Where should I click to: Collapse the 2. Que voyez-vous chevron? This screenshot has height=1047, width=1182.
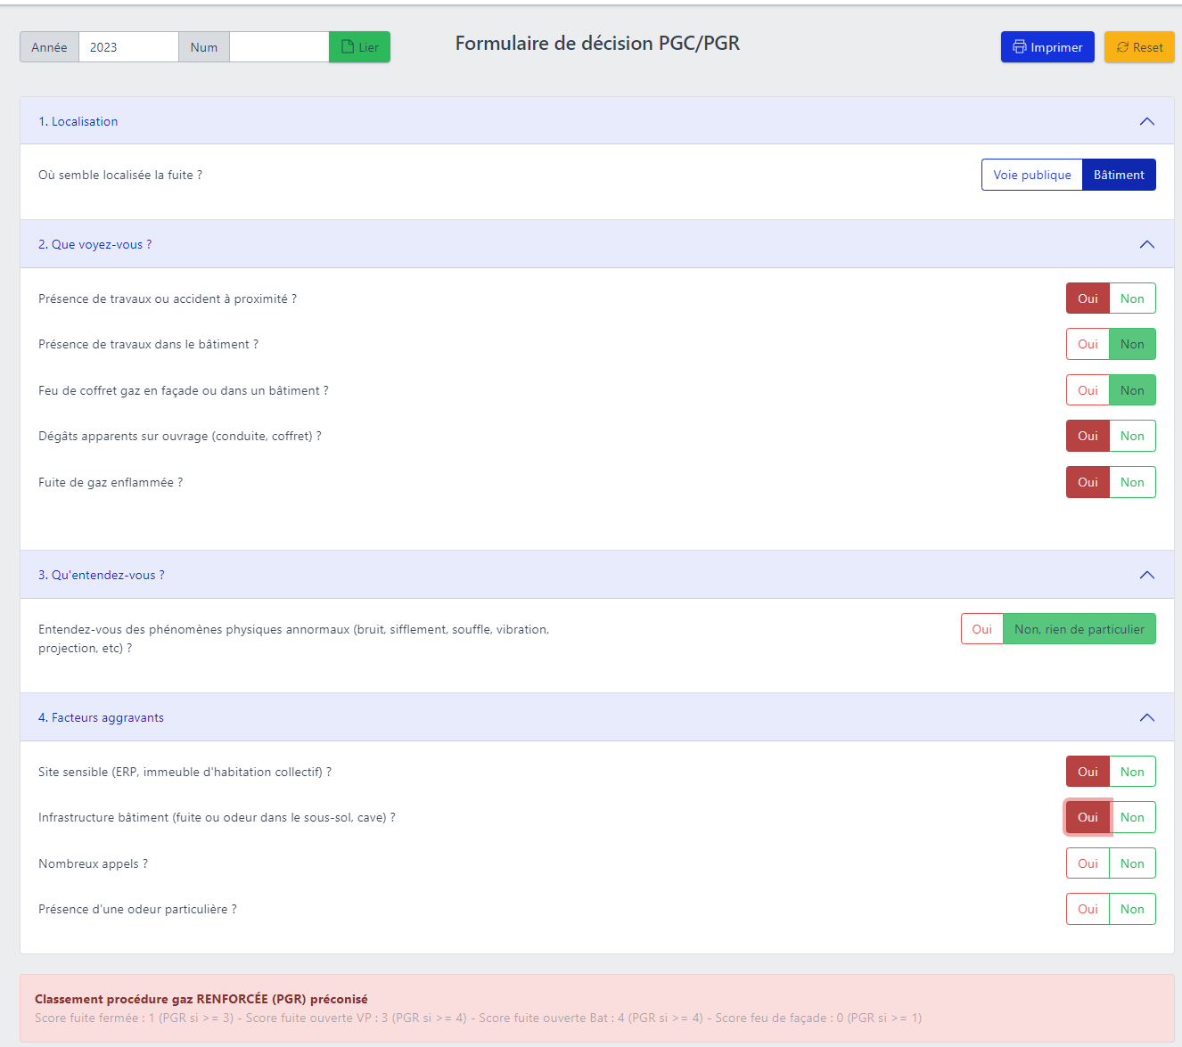point(1147,244)
